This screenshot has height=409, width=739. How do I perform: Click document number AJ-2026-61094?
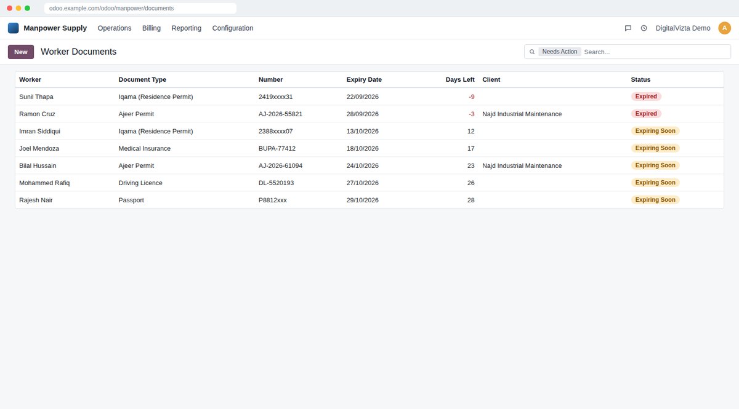tap(280, 165)
